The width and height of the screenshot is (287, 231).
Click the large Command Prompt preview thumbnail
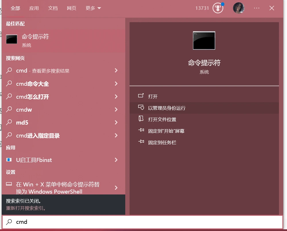coord(204,41)
